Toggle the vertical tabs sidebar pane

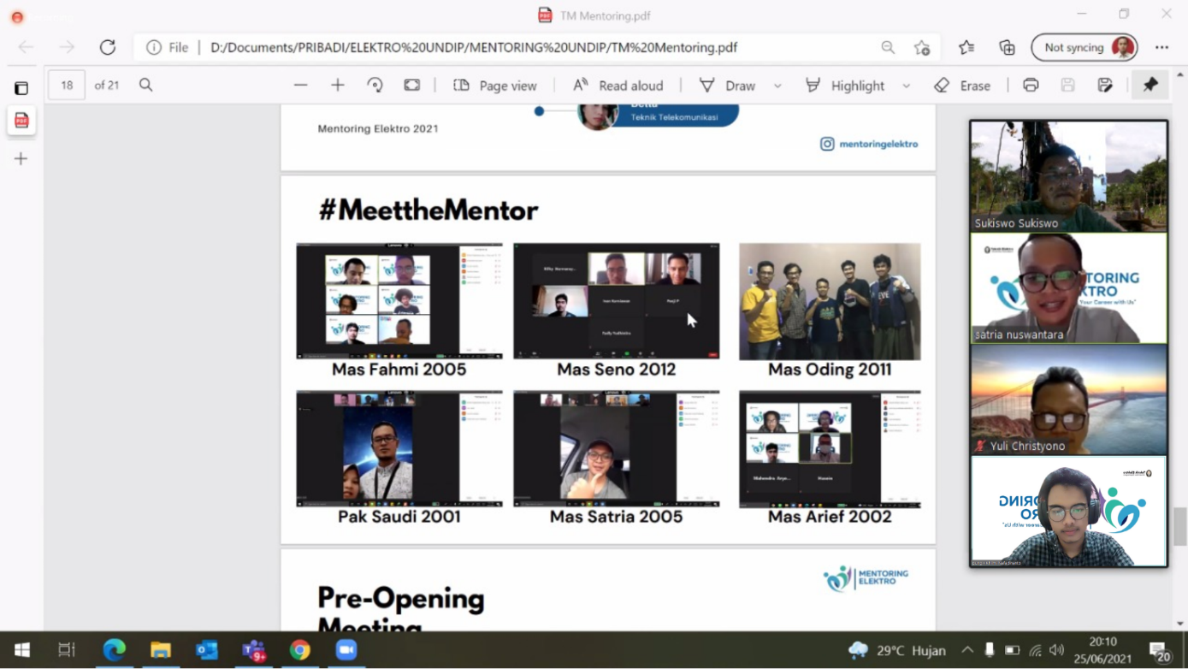pos(21,88)
